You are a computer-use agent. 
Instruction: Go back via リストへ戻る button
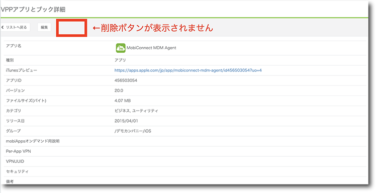coord(16,28)
